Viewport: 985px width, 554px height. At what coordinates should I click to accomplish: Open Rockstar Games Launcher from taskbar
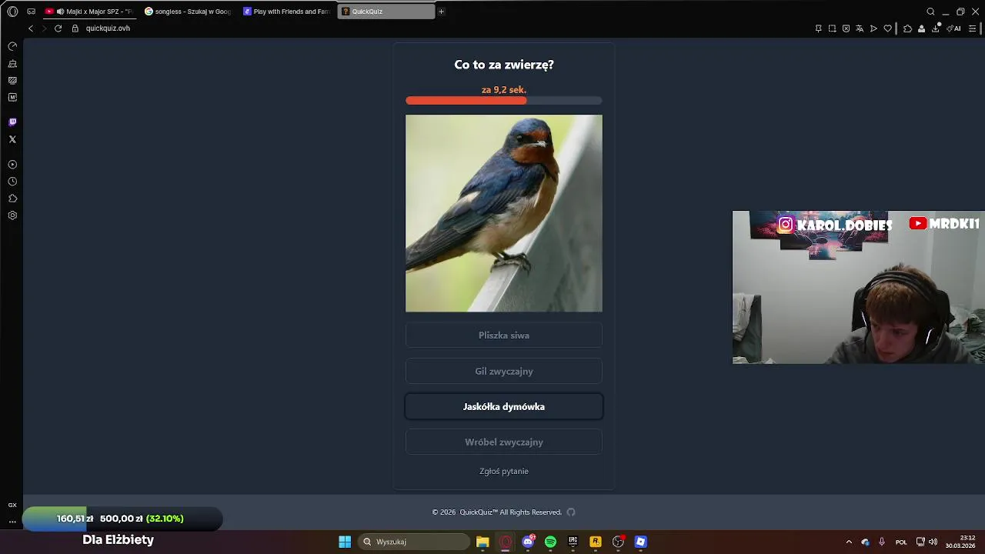point(595,542)
